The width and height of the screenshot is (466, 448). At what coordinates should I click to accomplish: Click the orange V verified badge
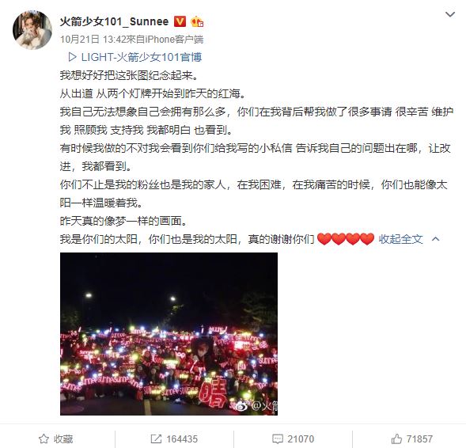[180, 21]
